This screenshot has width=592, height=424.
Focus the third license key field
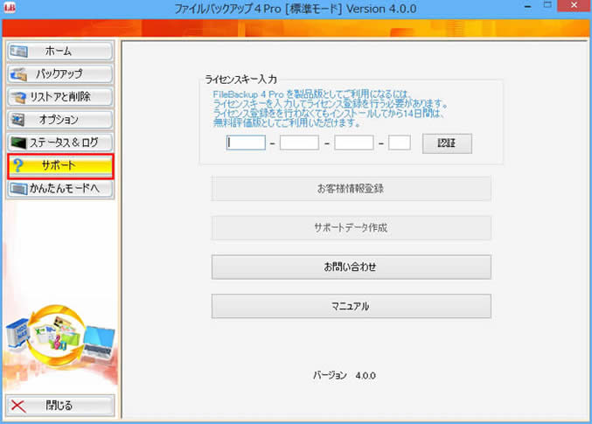(x=354, y=142)
